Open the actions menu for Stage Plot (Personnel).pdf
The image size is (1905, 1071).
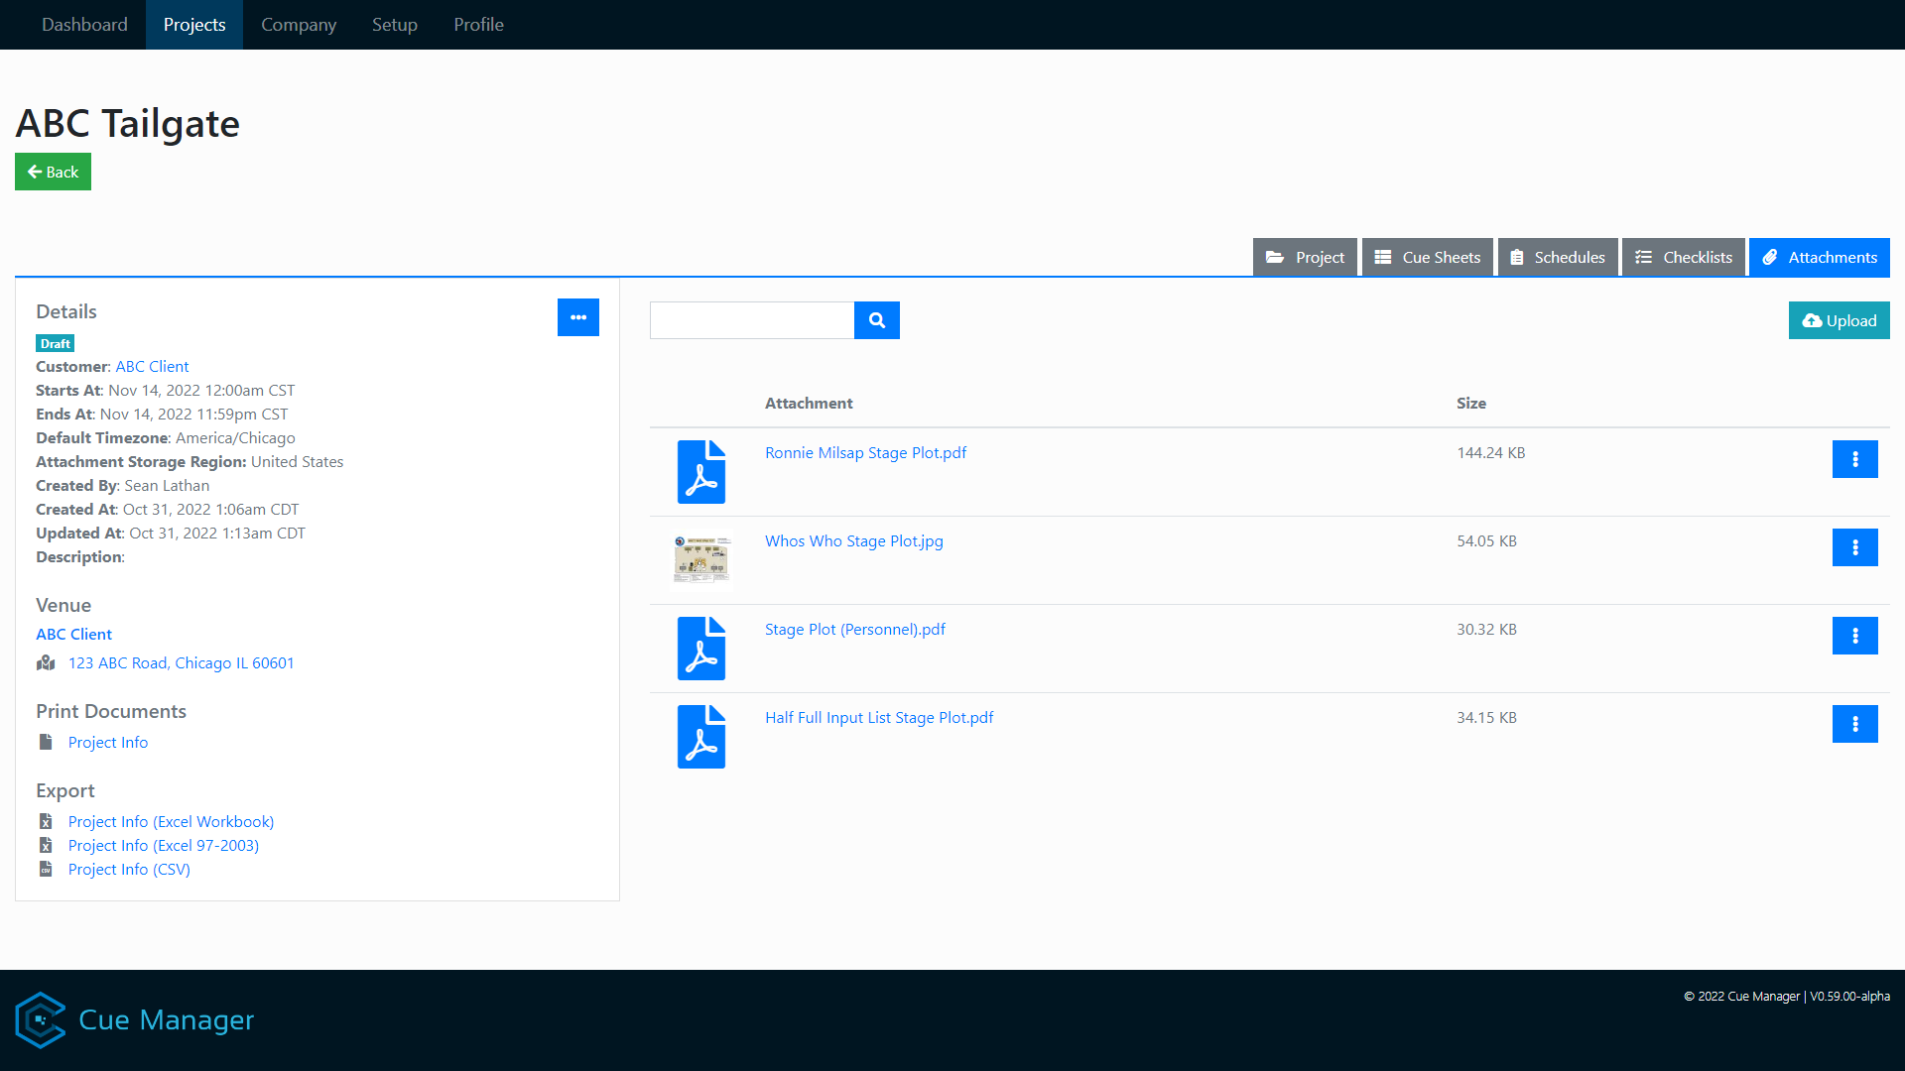(1855, 636)
